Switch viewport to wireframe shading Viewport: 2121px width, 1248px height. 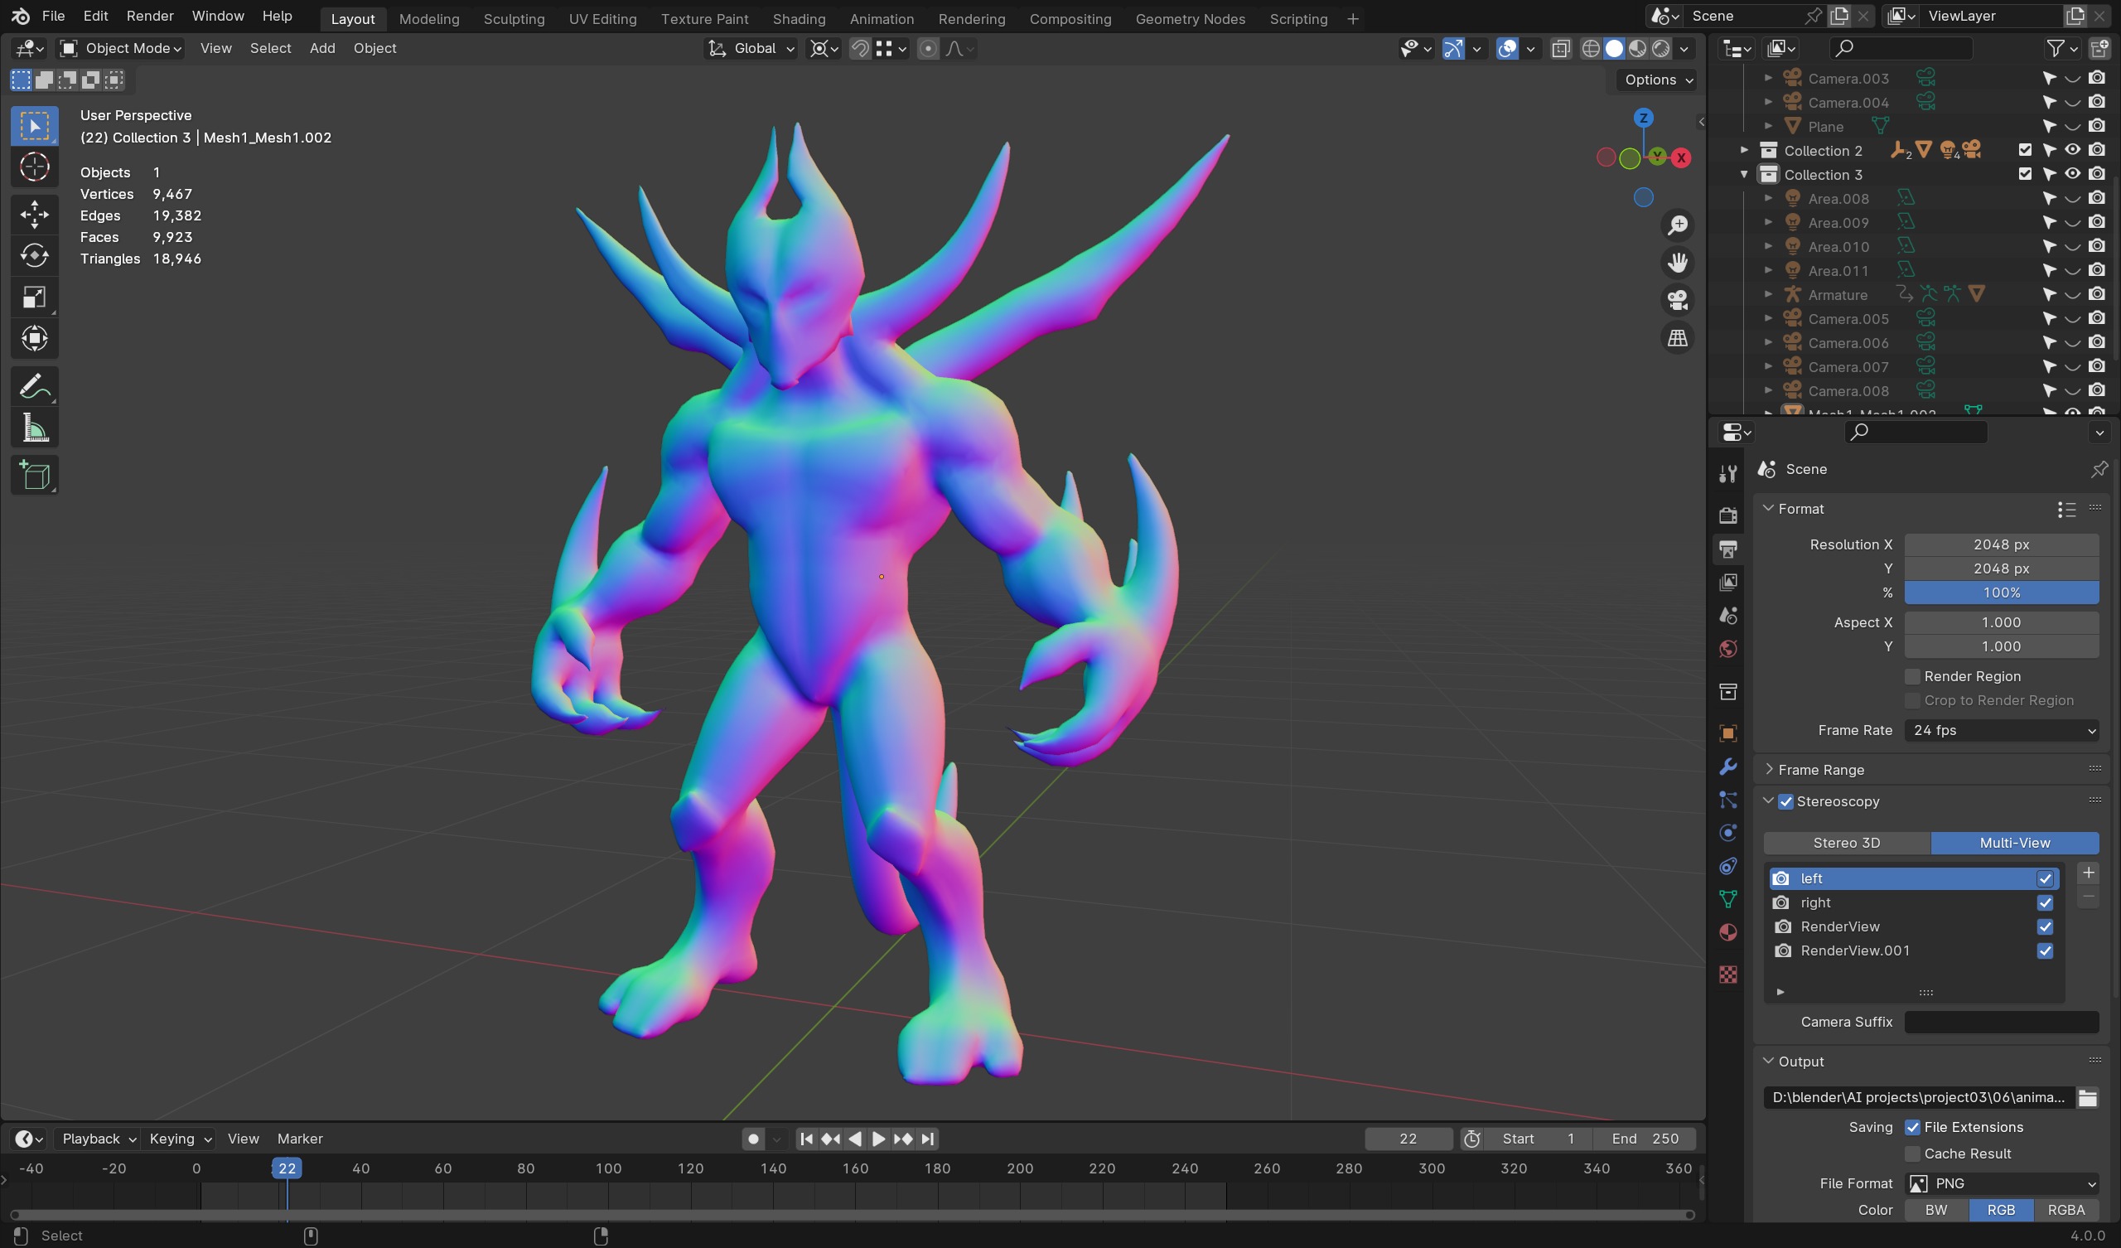point(1591,49)
